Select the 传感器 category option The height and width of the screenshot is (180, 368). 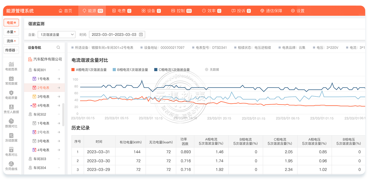tap(11, 50)
